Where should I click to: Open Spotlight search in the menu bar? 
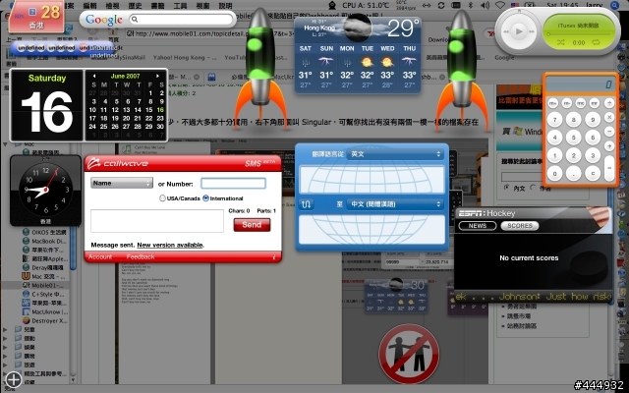(614, 5)
